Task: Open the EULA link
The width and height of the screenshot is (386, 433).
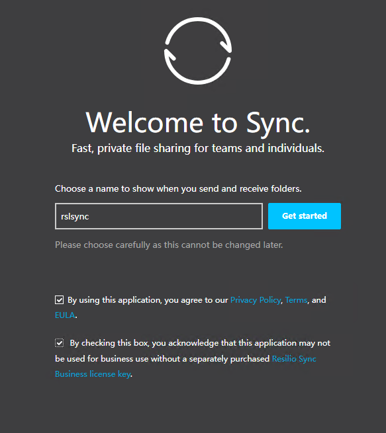Action: tap(65, 315)
